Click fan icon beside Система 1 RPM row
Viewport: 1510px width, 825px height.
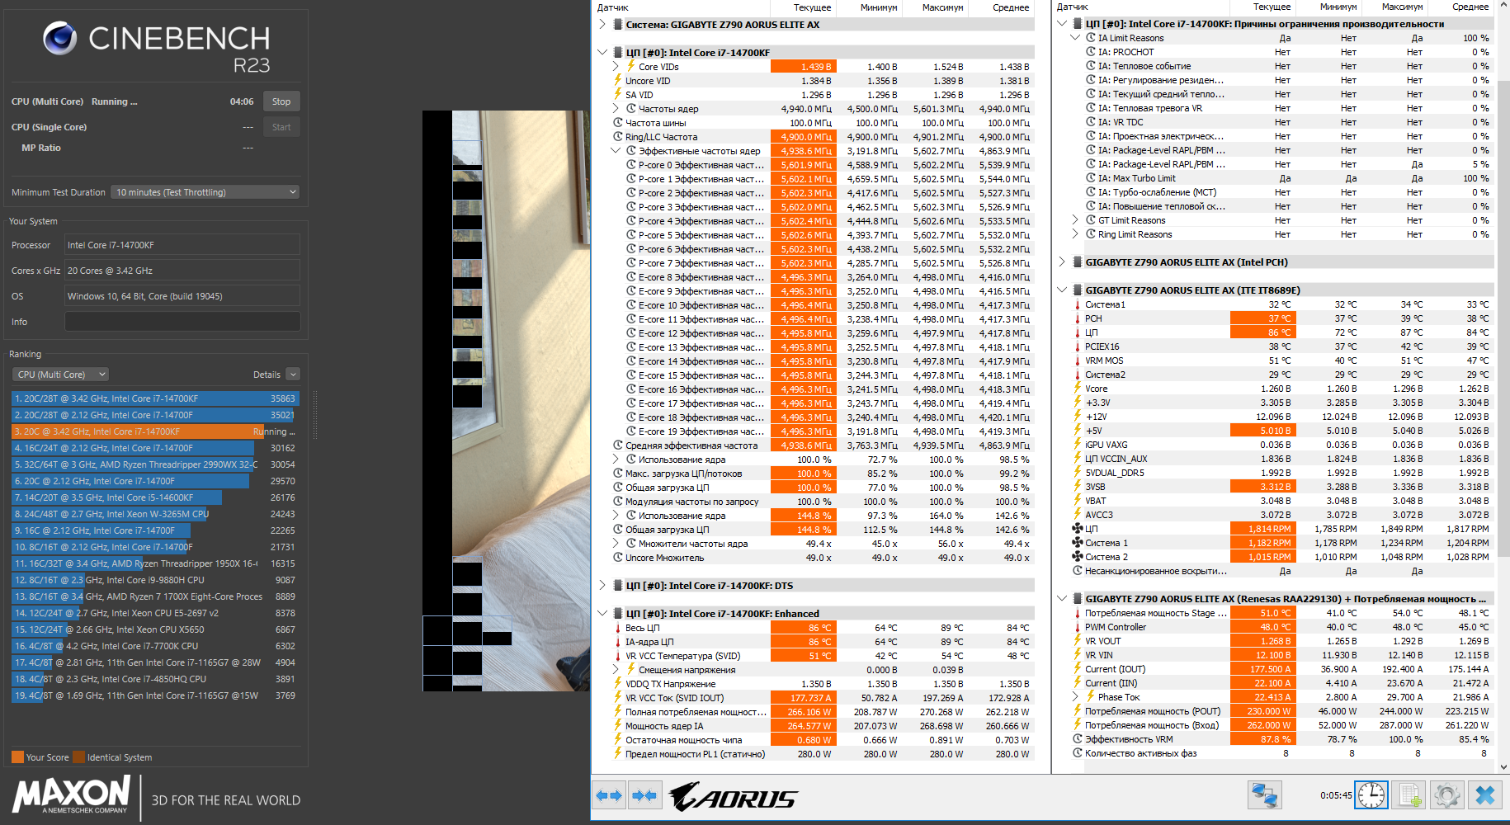1077,543
